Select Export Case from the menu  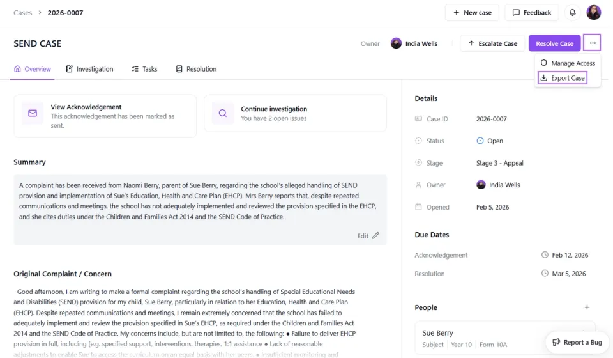click(x=562, y=78)
